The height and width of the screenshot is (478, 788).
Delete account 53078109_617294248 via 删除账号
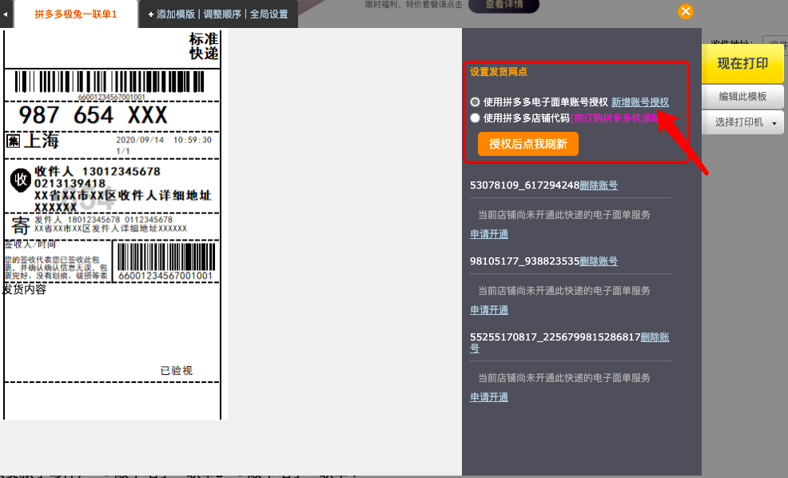599,185
